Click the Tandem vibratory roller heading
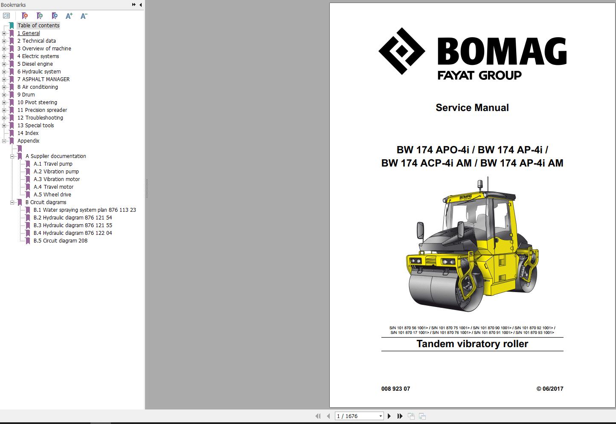Image resolution: width=616 pixels, height=424 pixels. [x=472, y=344]
